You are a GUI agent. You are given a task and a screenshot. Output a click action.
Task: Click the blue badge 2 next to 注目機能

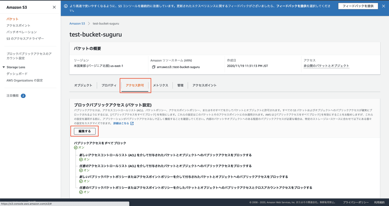tap(23, 96)
